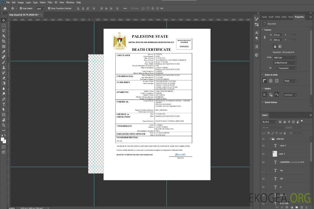Hide Layer 3 using its eye icon
The height and width of the screenshot is (209, 314).
point(263,154)
